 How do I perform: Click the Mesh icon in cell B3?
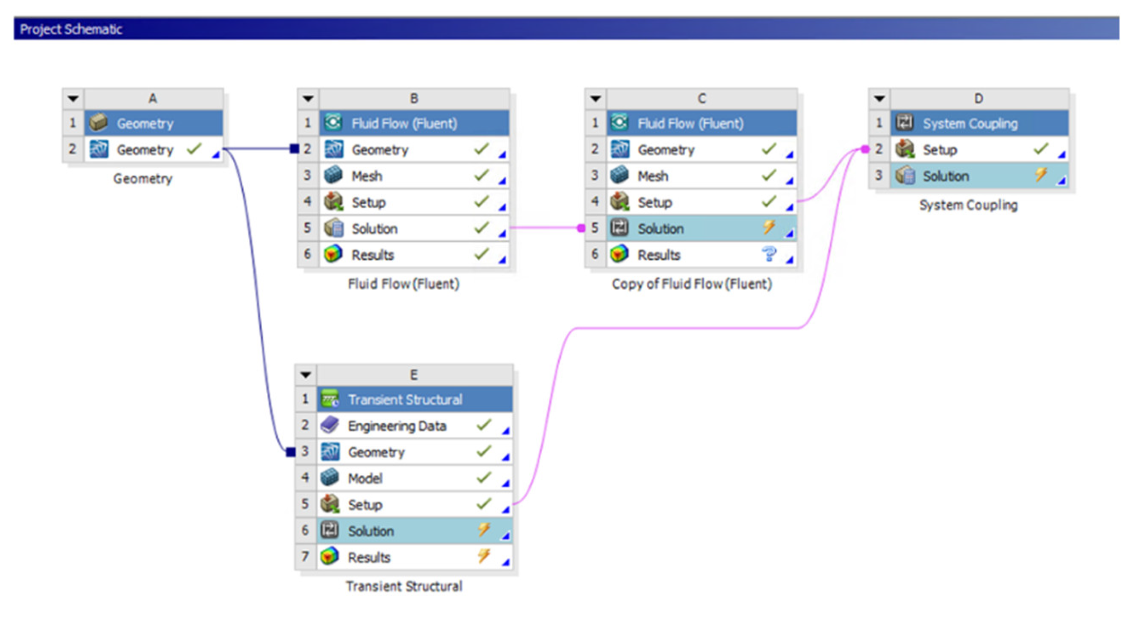[x=333, y=175]
